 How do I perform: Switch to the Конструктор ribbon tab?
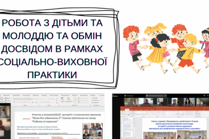(27, 95)
